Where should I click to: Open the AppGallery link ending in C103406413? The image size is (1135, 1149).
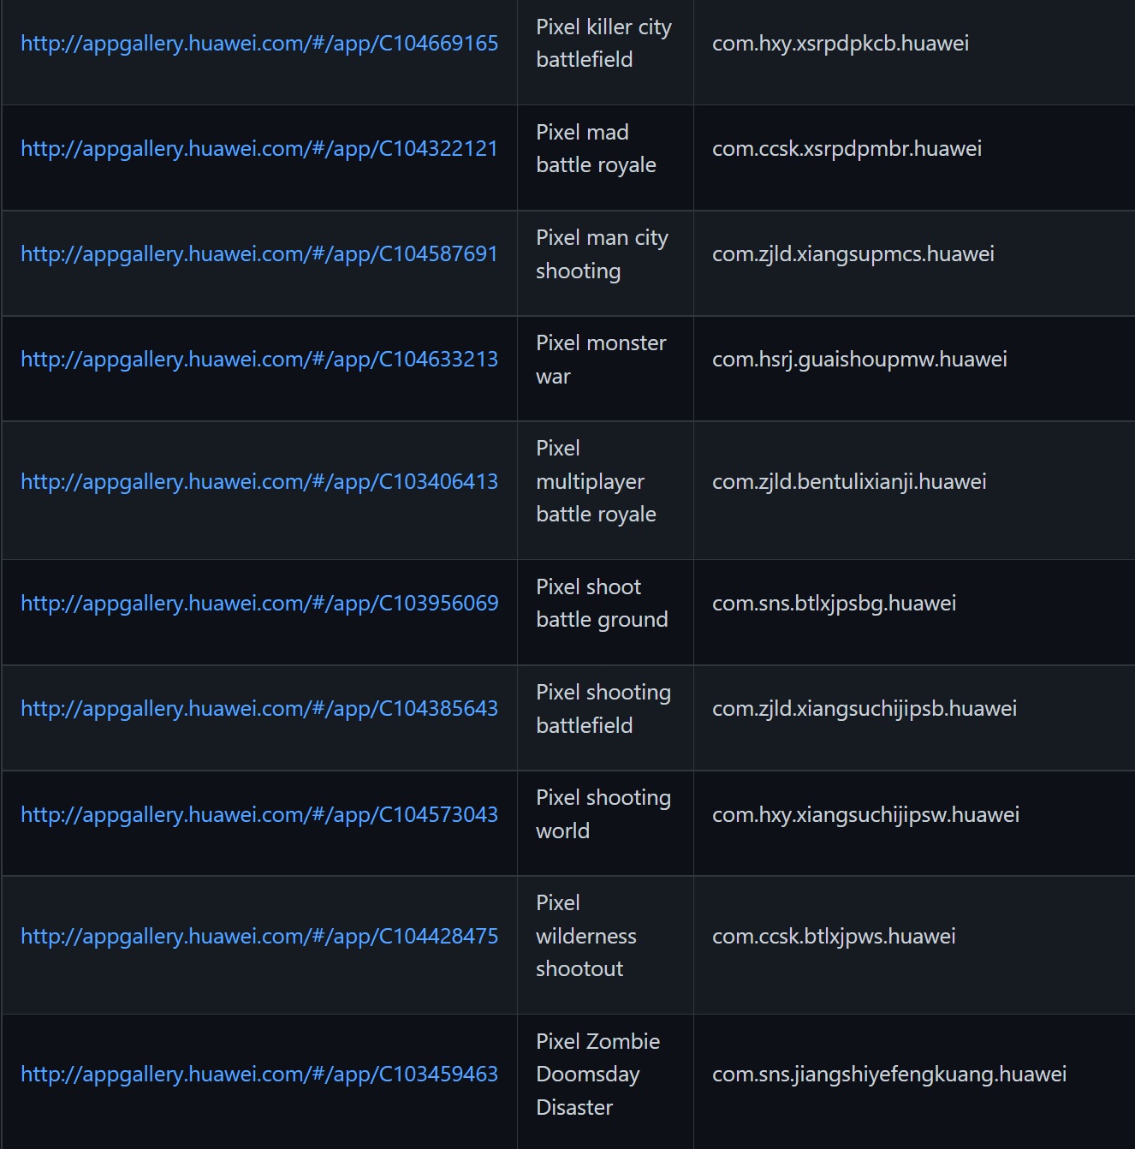258,482
